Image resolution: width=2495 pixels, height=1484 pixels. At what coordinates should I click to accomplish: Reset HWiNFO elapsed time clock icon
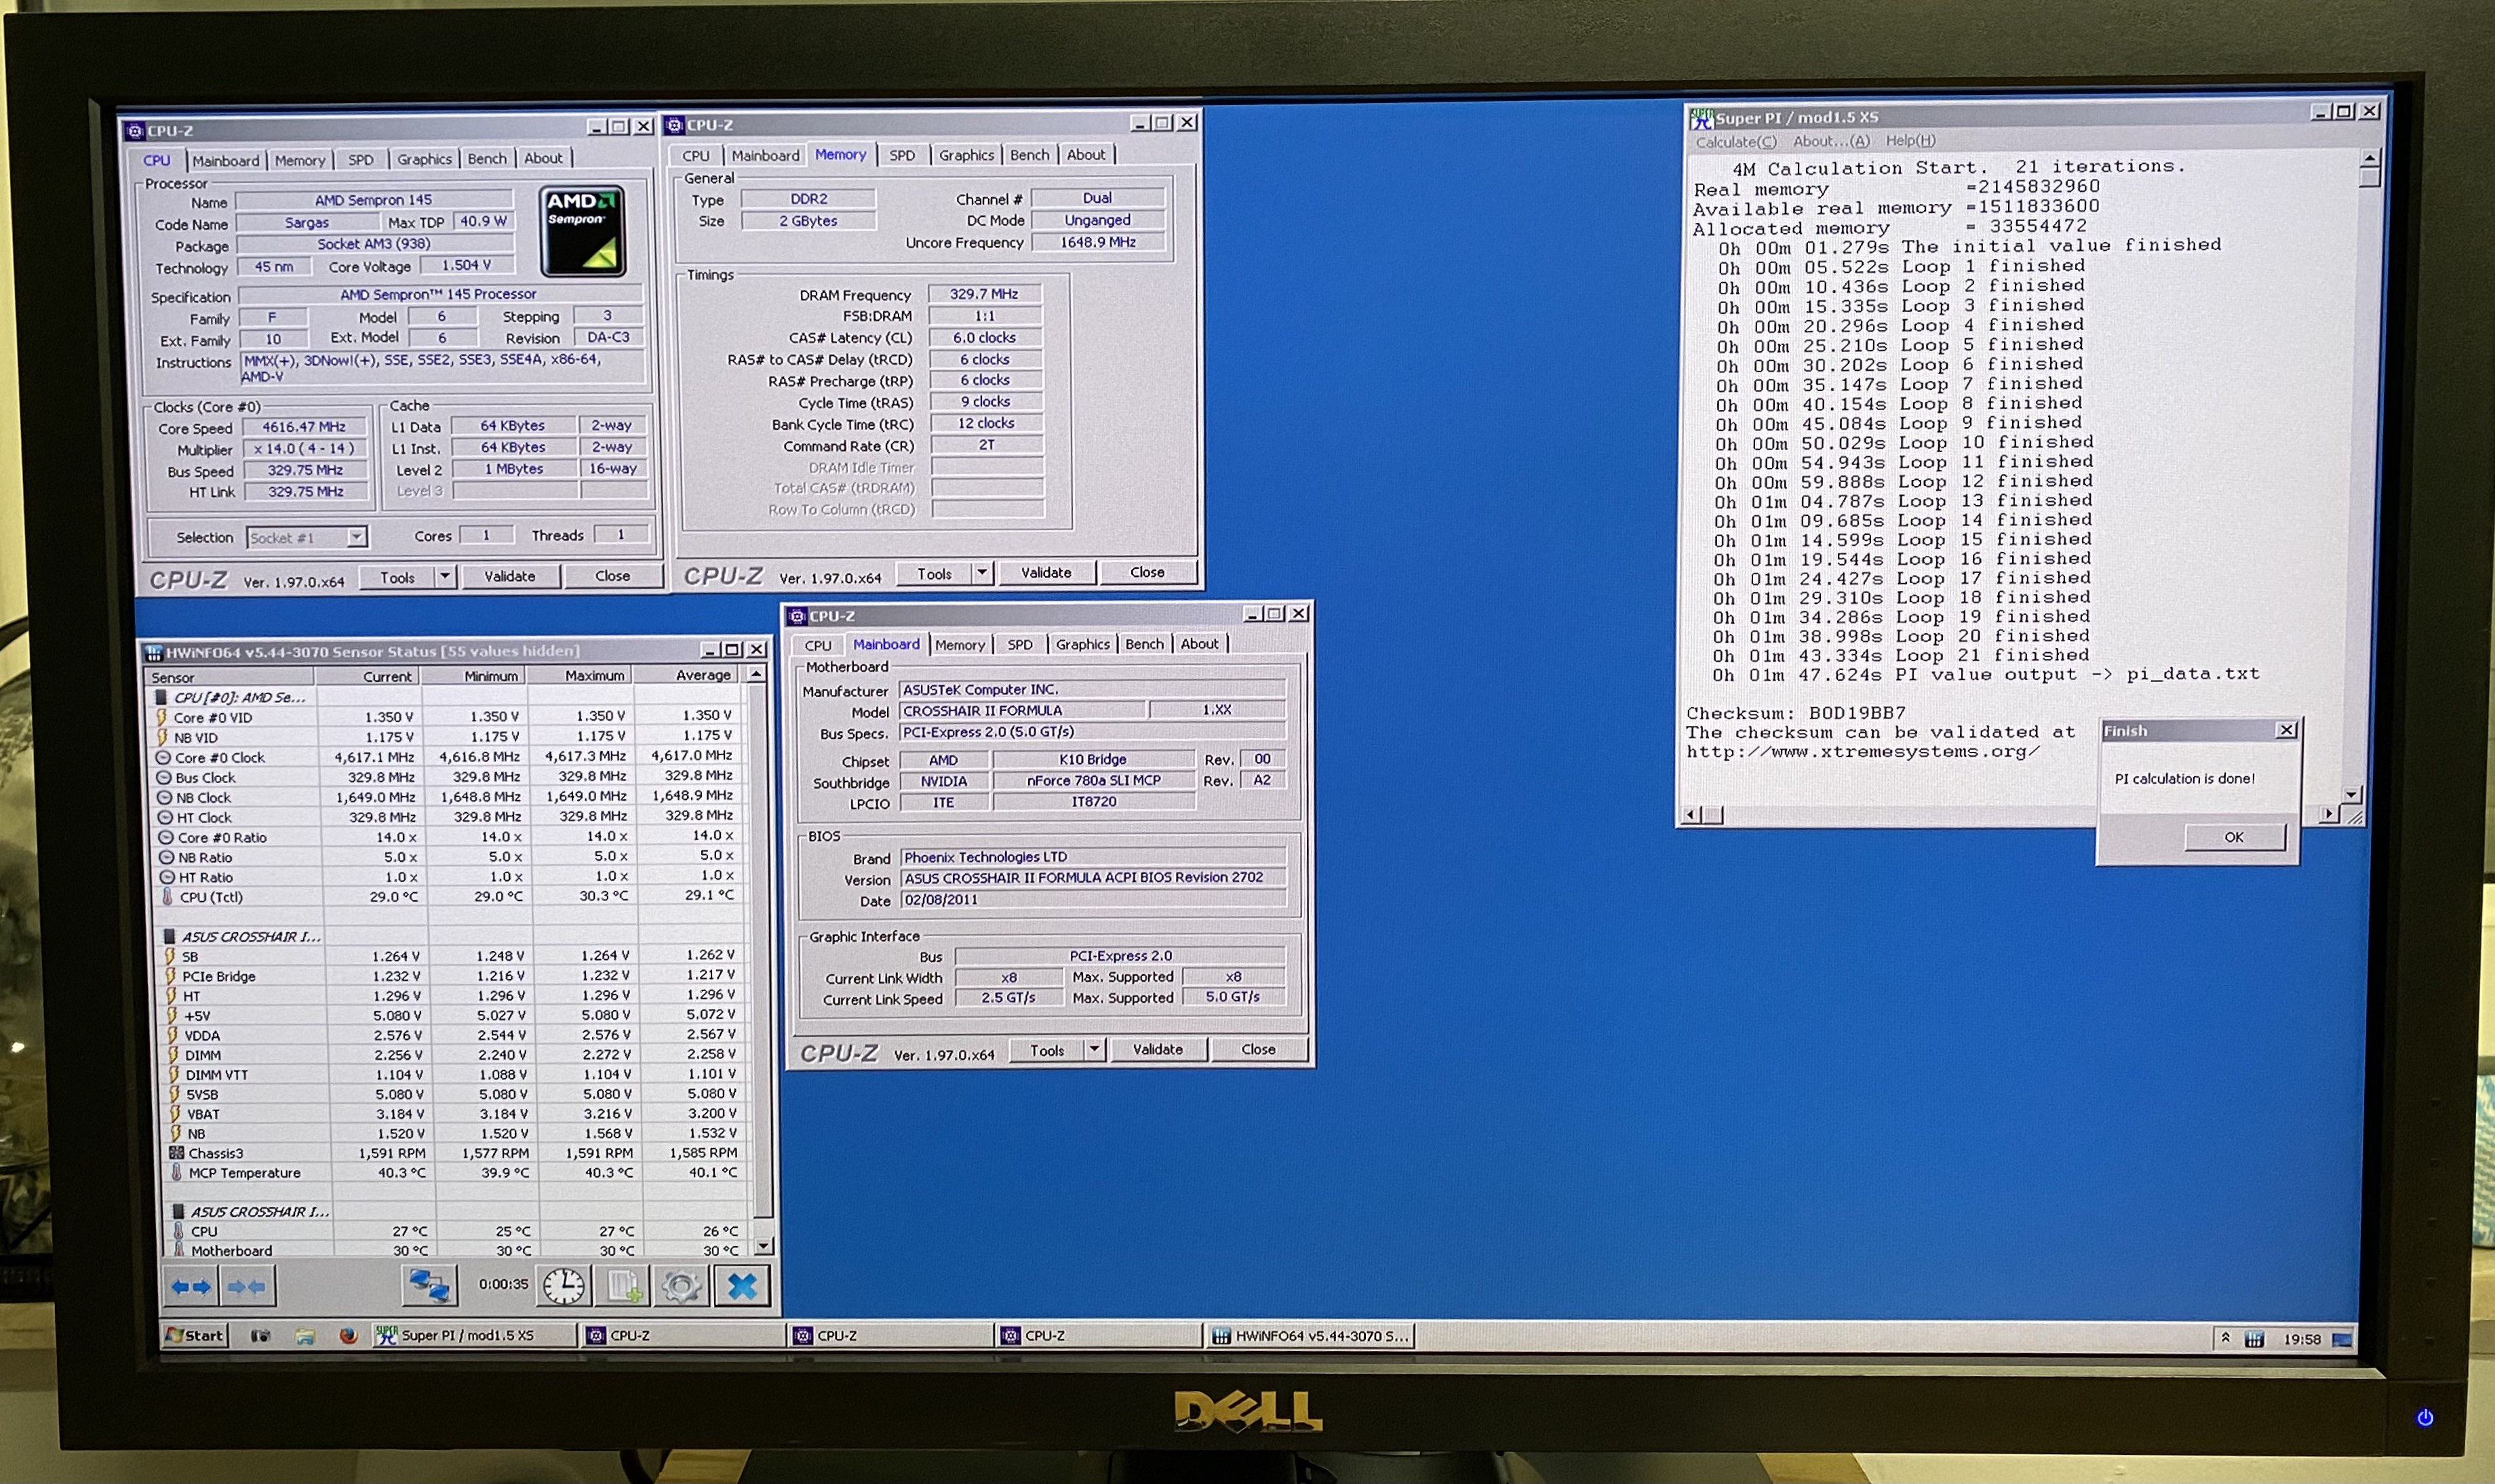(x=564, y=1285)
